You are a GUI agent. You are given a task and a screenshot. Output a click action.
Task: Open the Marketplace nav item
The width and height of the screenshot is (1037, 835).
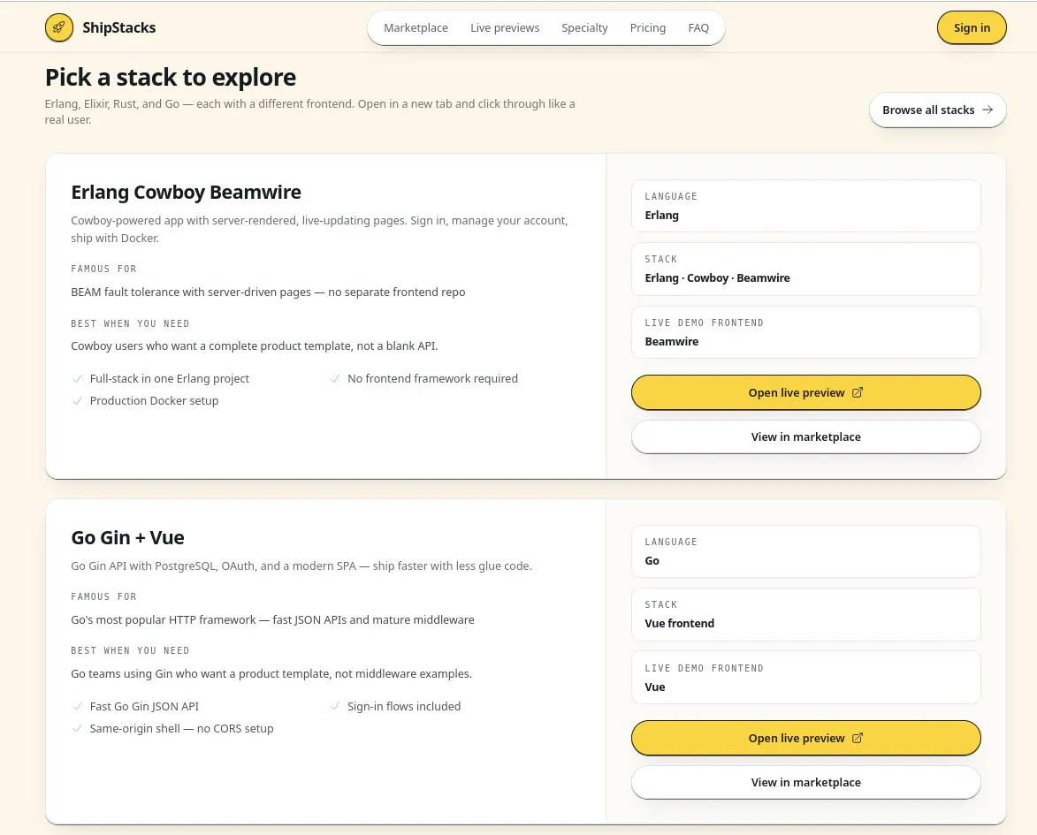click(416, 27)
